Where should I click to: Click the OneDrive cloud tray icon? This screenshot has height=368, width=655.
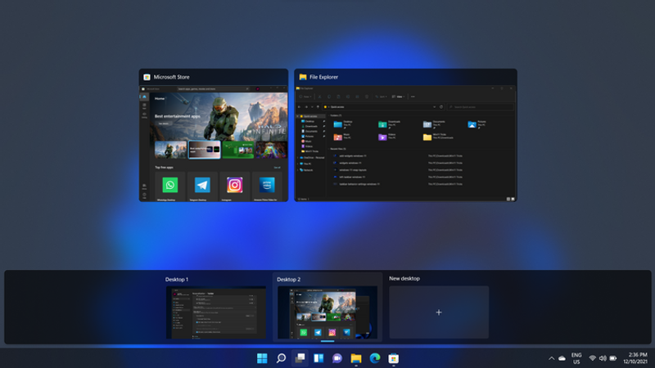(562, 358)
